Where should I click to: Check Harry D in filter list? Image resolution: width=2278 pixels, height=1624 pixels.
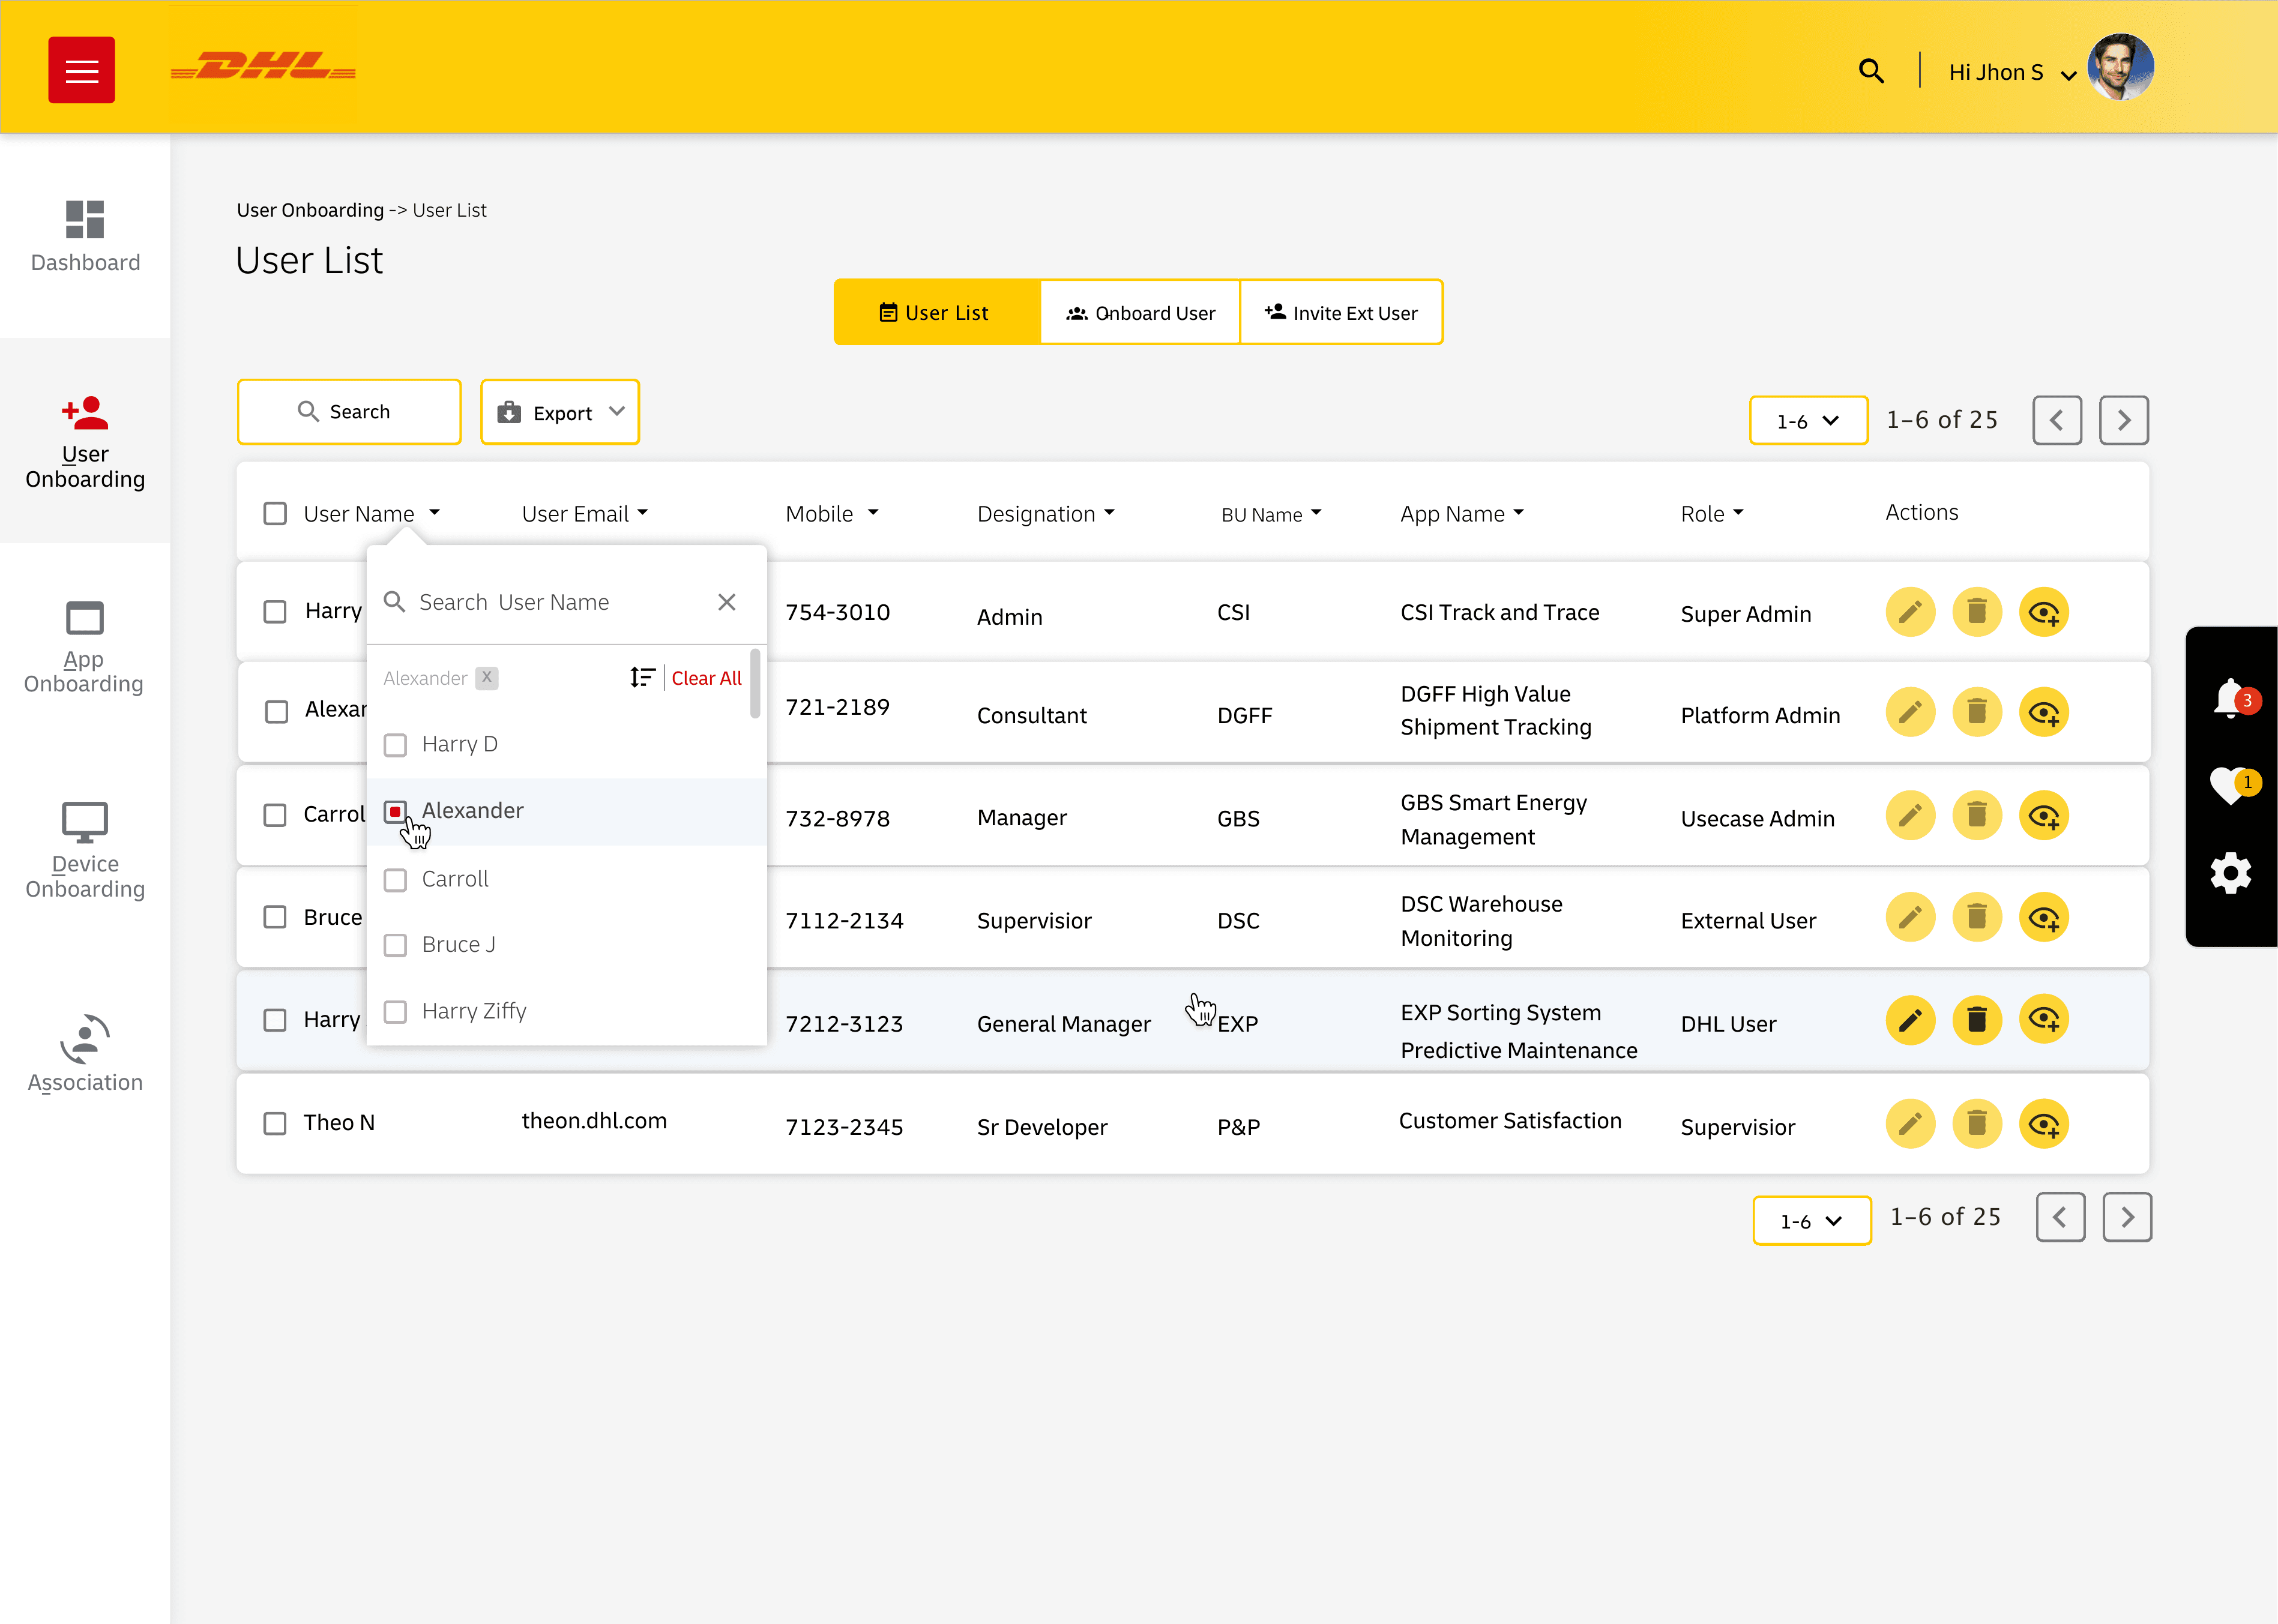point(396,745)
